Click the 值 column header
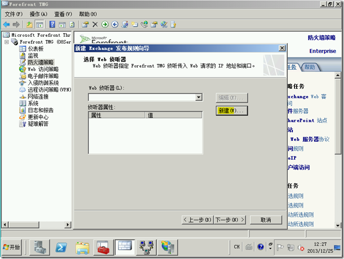This screenshot has width=344, height=259. tap(174, 115)
